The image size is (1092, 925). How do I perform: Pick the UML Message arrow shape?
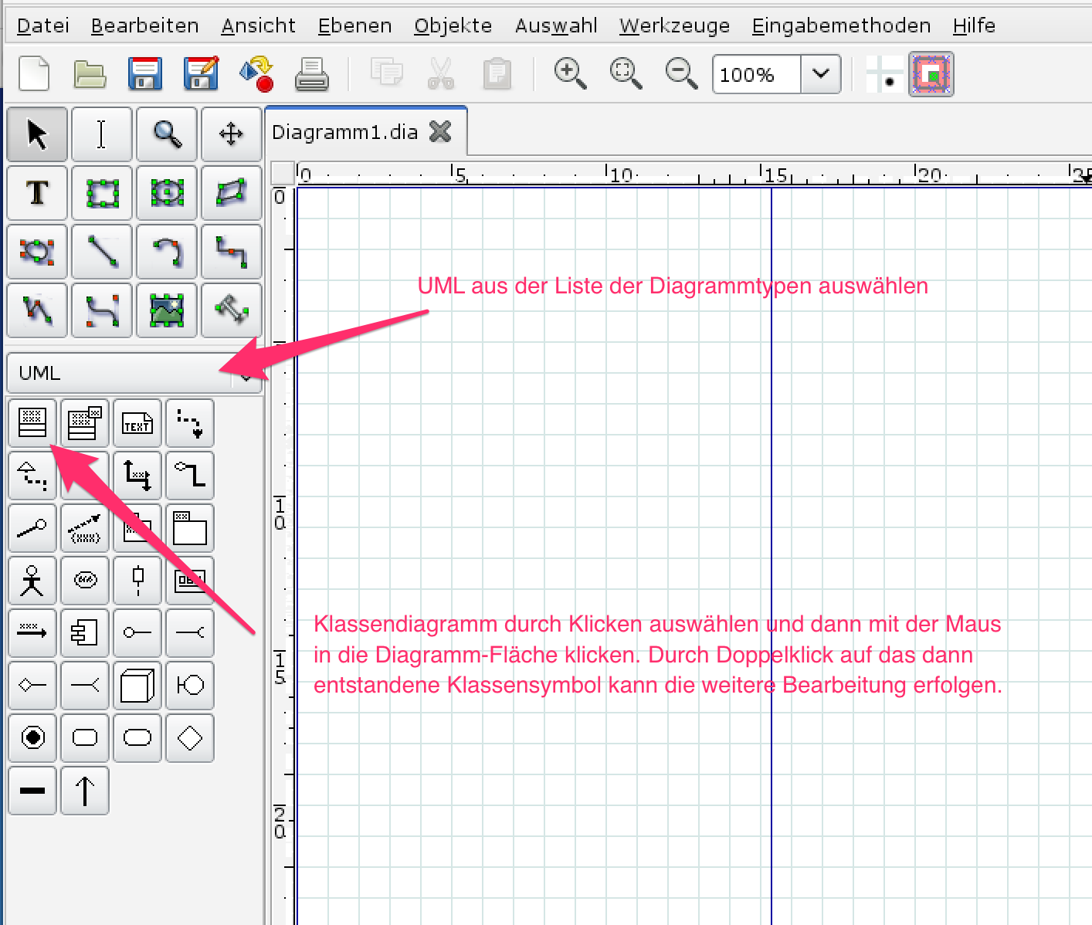tap(32, 632)
